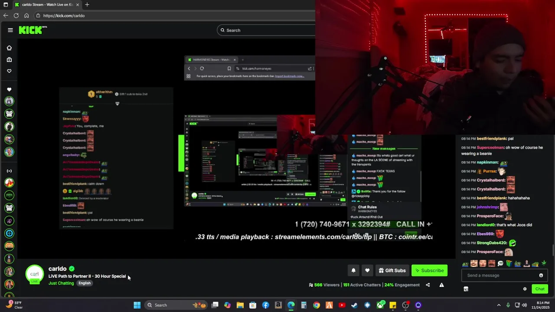Show hidden system tray icons
This screenshot has height=312, width=555.
tap(499, 305)
